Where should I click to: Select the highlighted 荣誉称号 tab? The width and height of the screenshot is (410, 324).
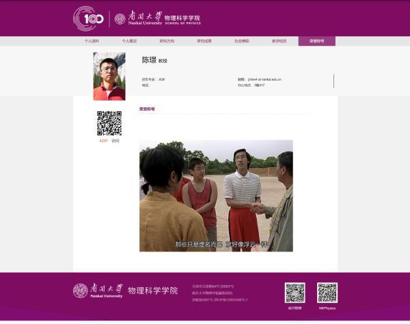point(316,41)
